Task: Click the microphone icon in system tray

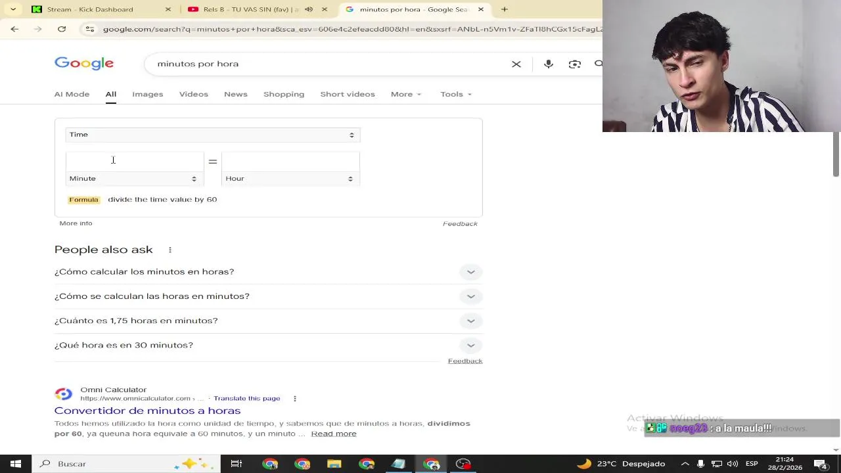Action: pyautogui.click(x=700, y=464)
